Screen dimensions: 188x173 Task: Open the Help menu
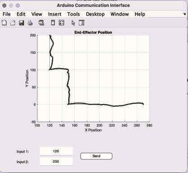140,14
